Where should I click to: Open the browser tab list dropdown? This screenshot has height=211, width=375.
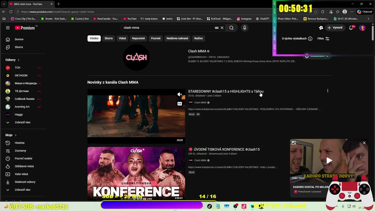tap(4, 4)
